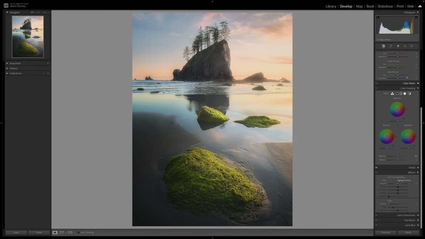Select the three-way Color Grading adjust view

392,94
